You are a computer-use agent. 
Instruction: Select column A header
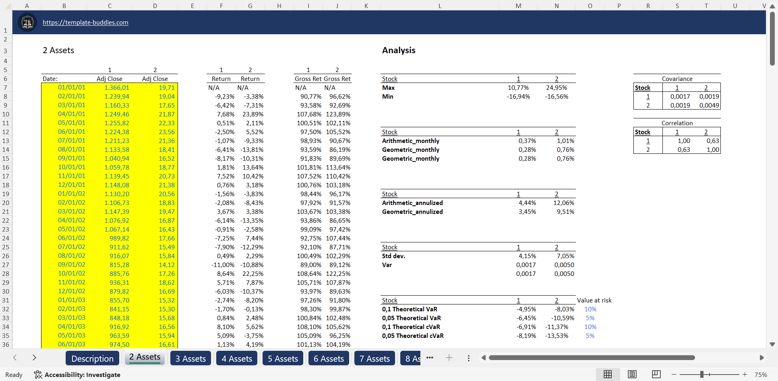point(27,6)
